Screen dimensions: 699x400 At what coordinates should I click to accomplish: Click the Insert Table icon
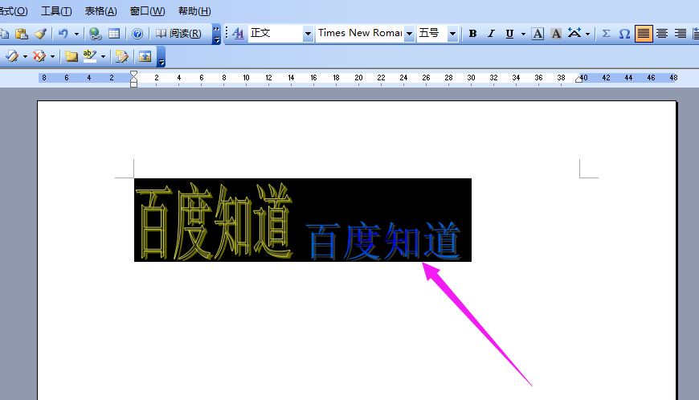point(114,34)
